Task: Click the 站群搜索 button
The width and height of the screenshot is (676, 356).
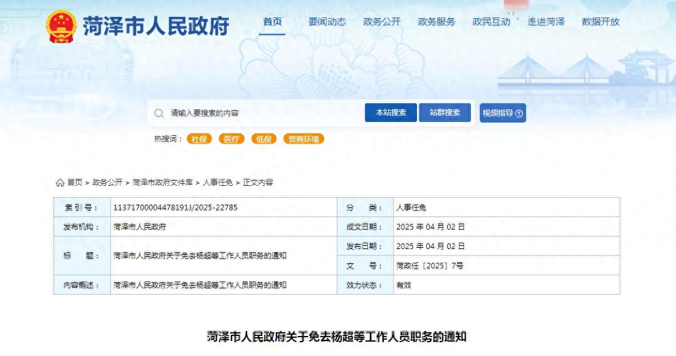Action: tap(445, 113)
